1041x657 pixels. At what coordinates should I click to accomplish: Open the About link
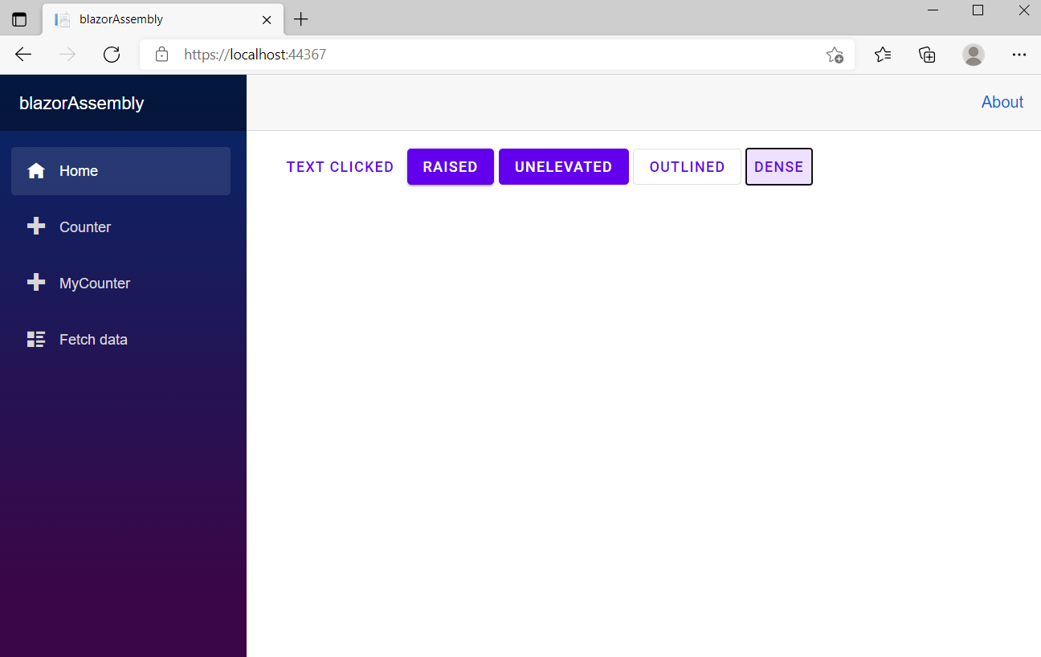[1002, 102]
